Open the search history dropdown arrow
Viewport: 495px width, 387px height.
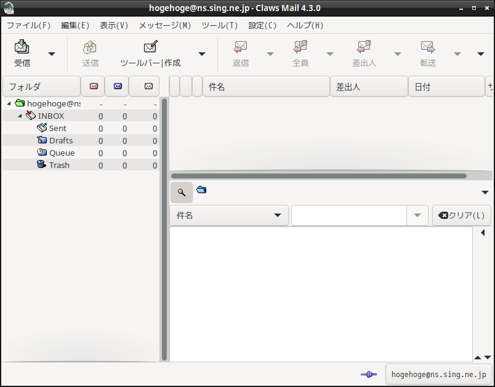pyautogui.click(x=417, y=215)
